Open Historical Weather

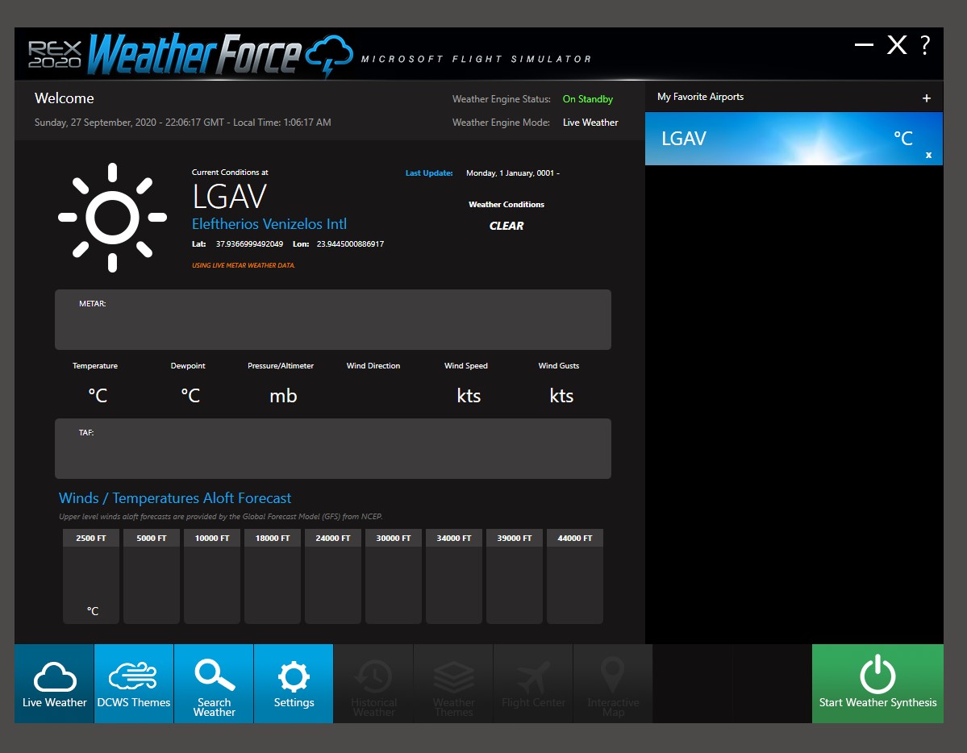(x=373, y=684)
